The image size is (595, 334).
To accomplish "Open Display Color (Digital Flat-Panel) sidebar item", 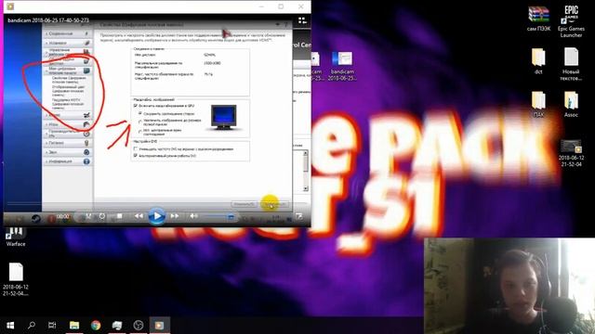I will (68, 91).
